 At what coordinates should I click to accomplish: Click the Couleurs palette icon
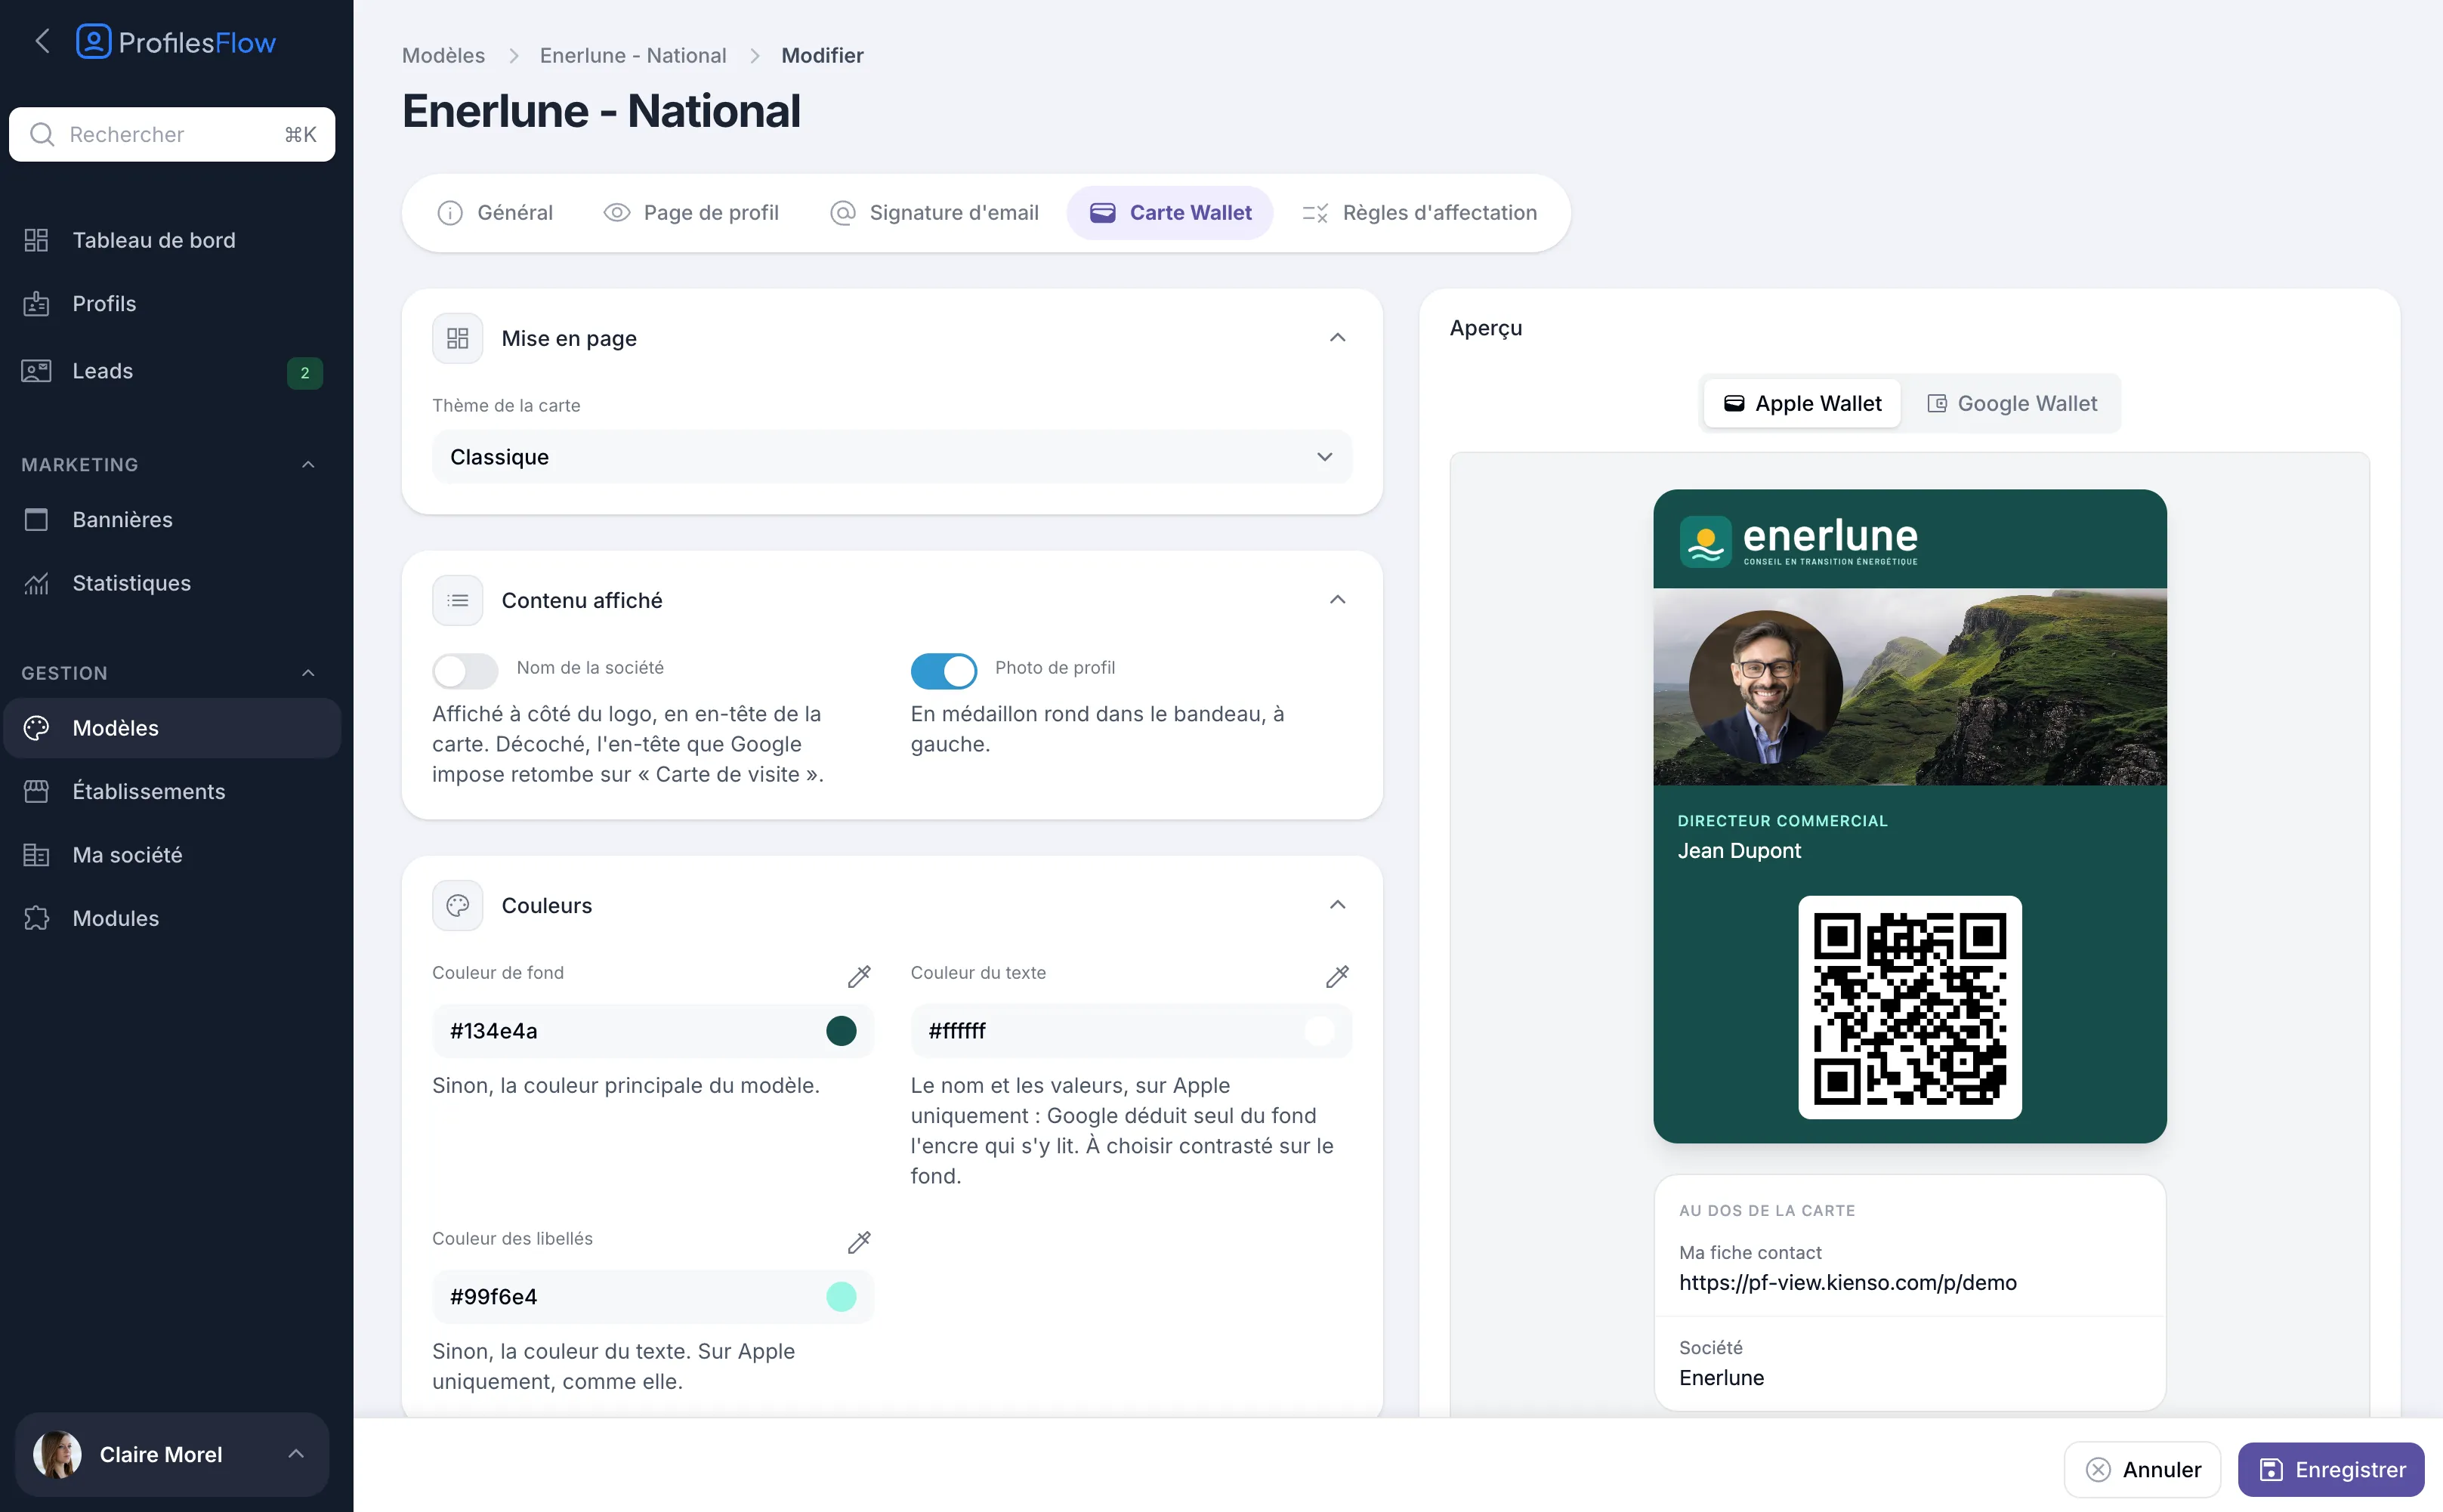(457, 905)
